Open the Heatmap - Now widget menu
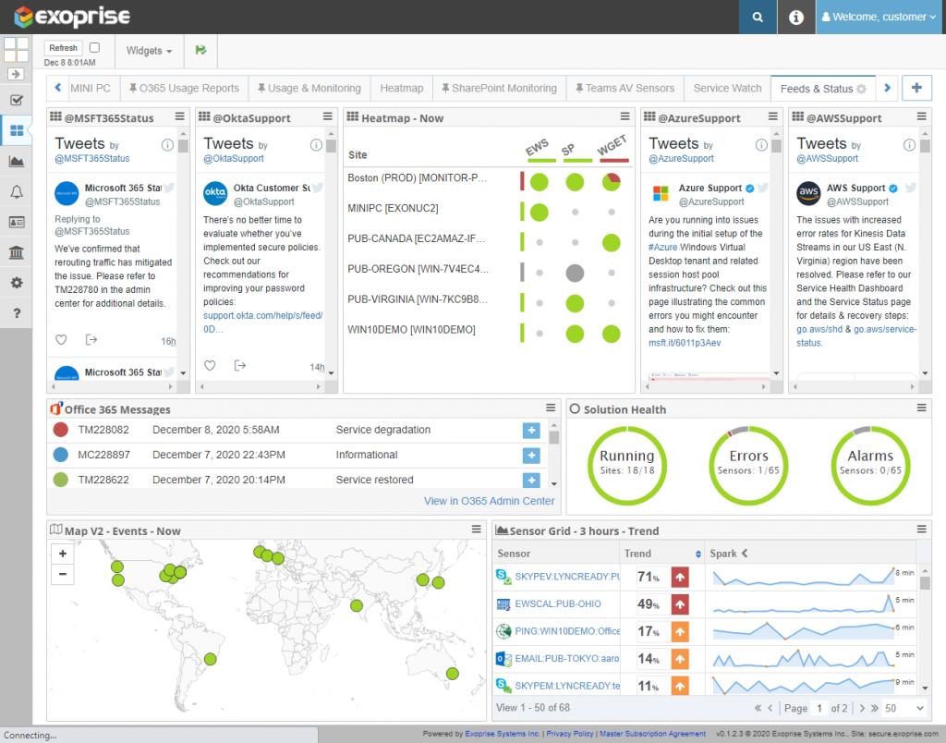This screenshot has height=743, width=946. [625, 116]
